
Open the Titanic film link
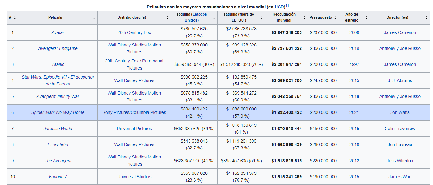58,64
